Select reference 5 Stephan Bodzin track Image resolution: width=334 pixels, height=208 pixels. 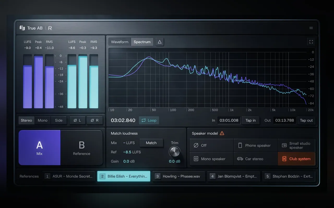click(x=289, y=176)
